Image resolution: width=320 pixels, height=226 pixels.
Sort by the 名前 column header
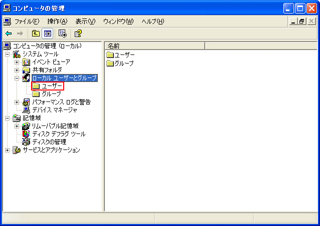click(x=155, y=46)
